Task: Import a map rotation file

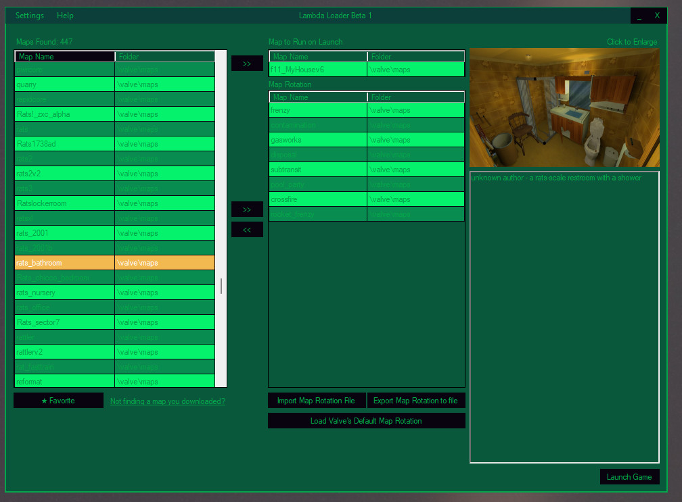Action: [x=317, y=400]
